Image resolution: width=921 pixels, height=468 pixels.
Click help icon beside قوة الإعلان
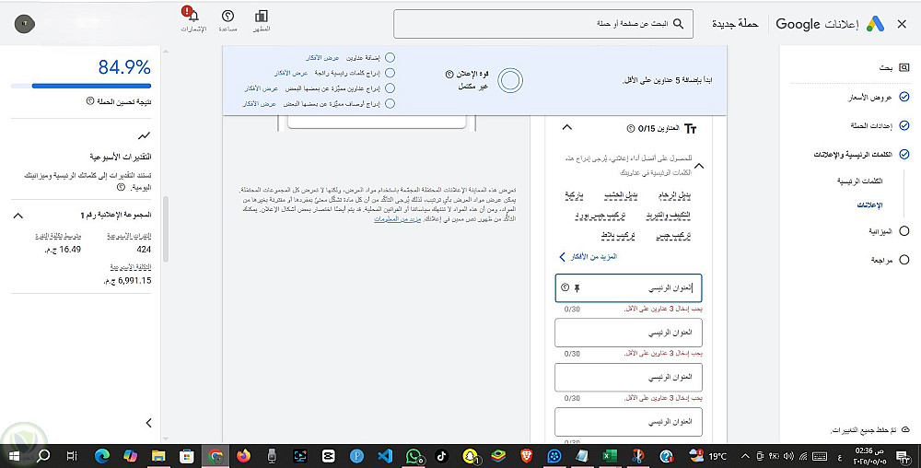tap(450, 75)
